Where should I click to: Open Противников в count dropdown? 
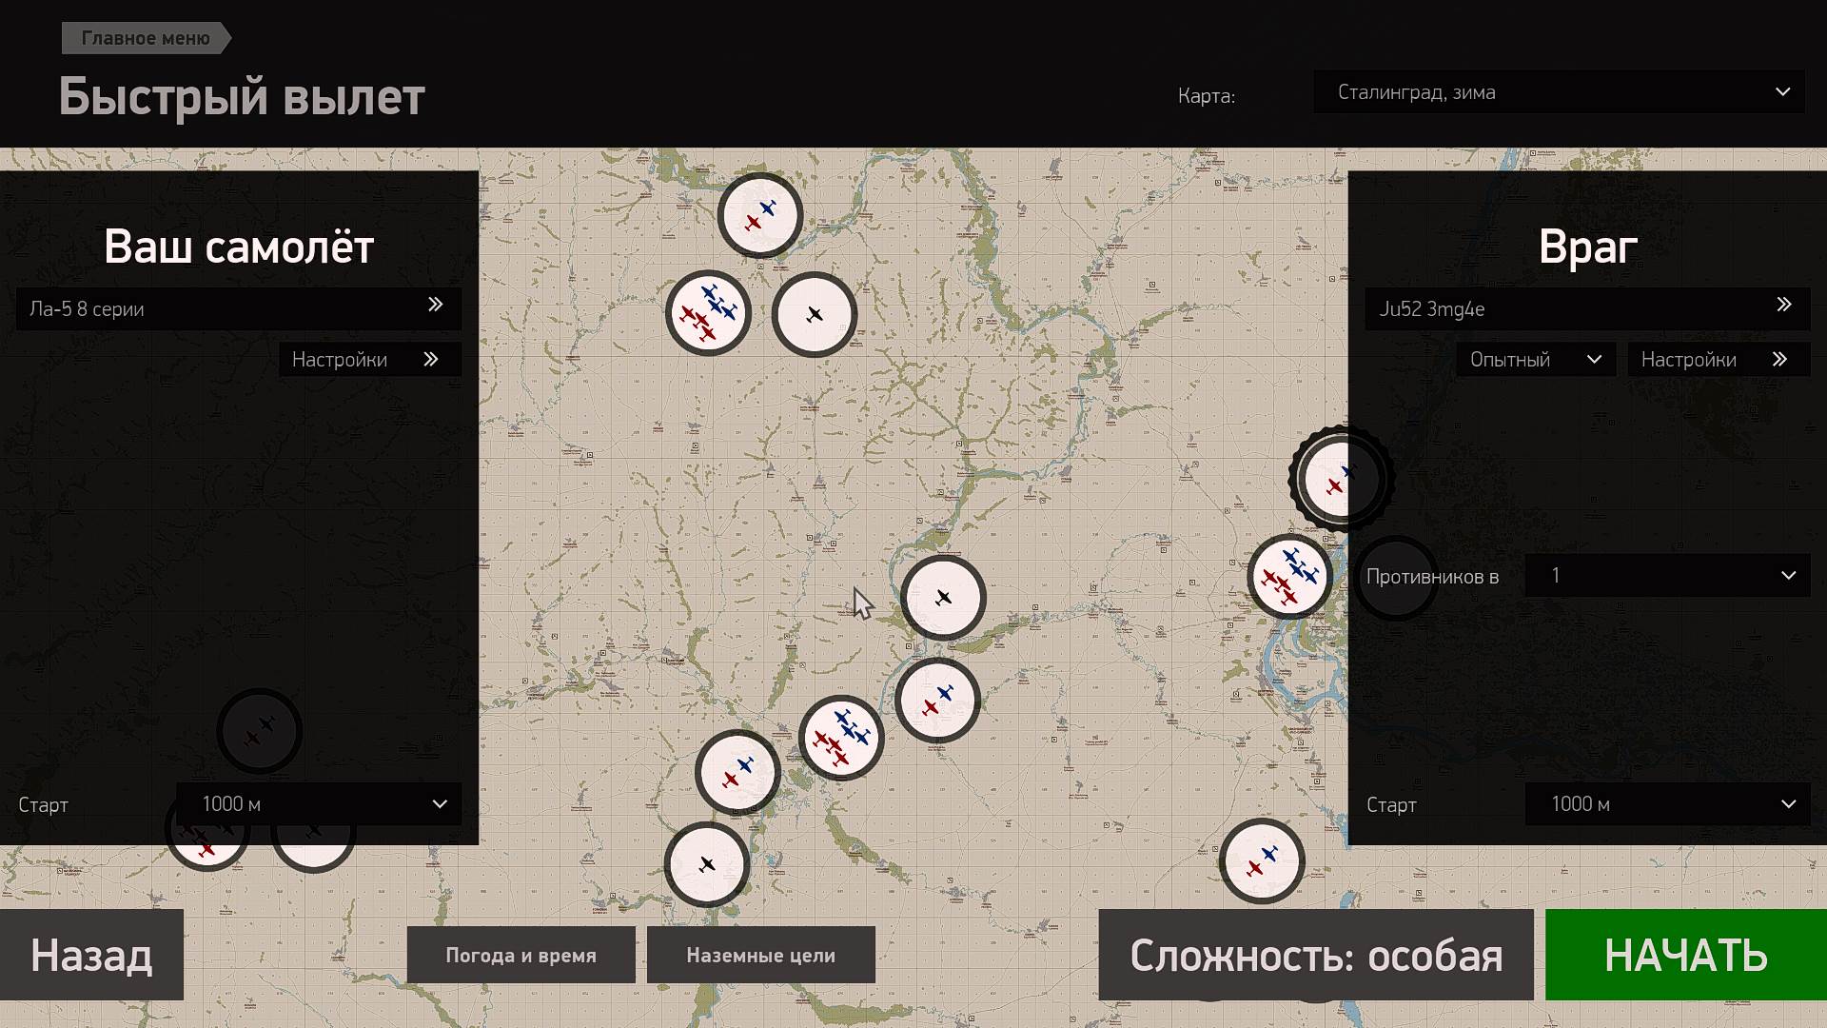click(1667, 576)
